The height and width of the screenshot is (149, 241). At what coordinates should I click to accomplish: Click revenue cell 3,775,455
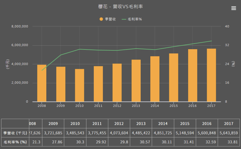click(97, 133)
